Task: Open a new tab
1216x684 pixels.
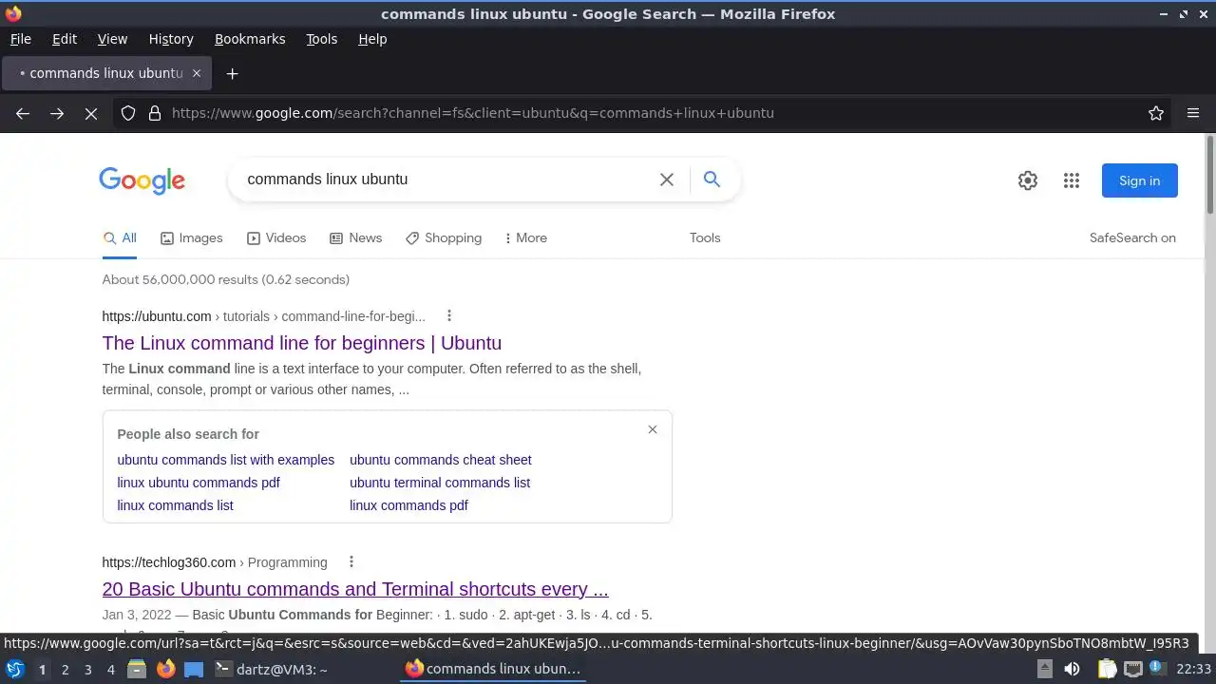Action: [x=232, y=73]
